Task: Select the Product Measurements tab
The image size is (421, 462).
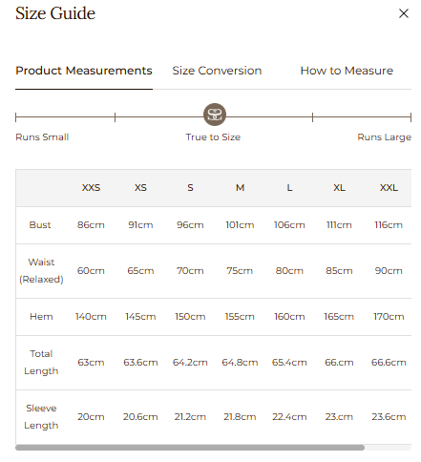Action: (x=84, y=71)
